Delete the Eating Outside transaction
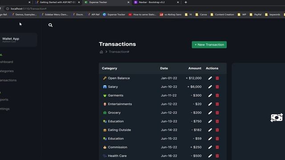285x160 pixels. (x=217, y=130)
